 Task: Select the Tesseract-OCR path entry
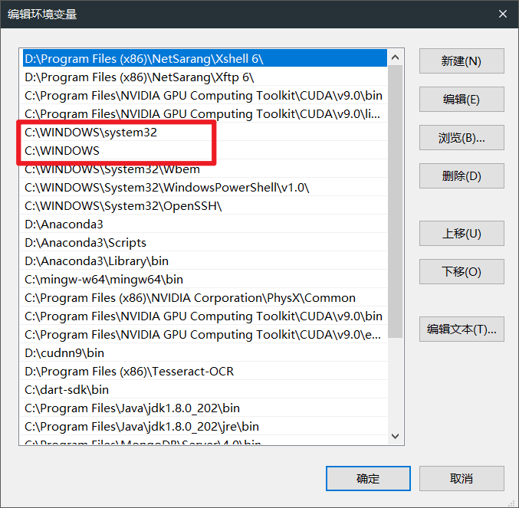pyautogui.click(x=129, y=372)
